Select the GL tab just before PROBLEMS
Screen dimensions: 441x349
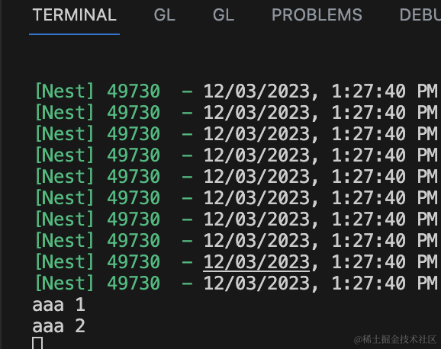pyautogui.click(x=224, y=15)
